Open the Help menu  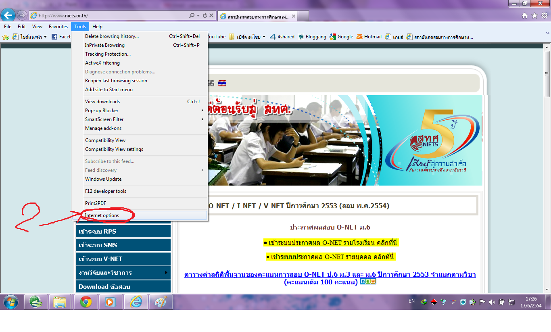point(97,27)
